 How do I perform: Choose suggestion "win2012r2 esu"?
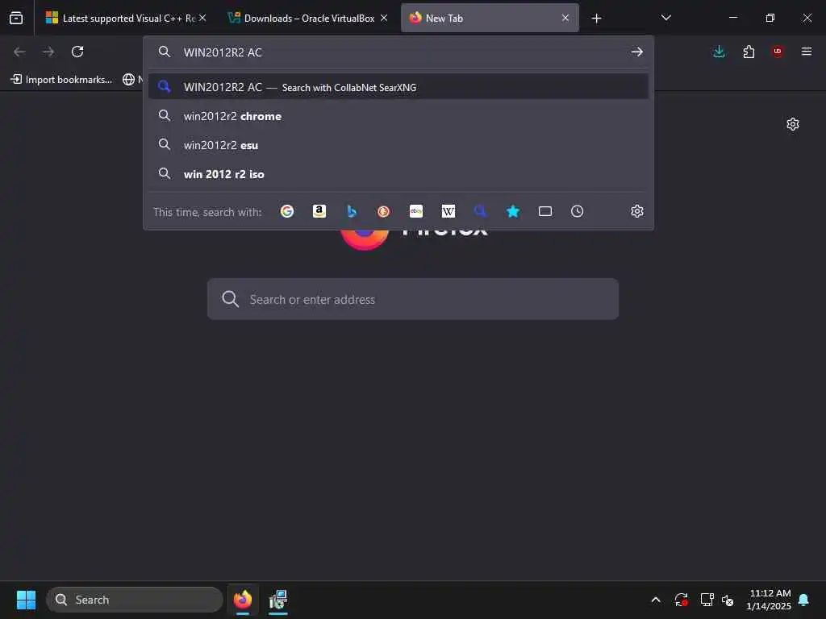coord(398,145)
